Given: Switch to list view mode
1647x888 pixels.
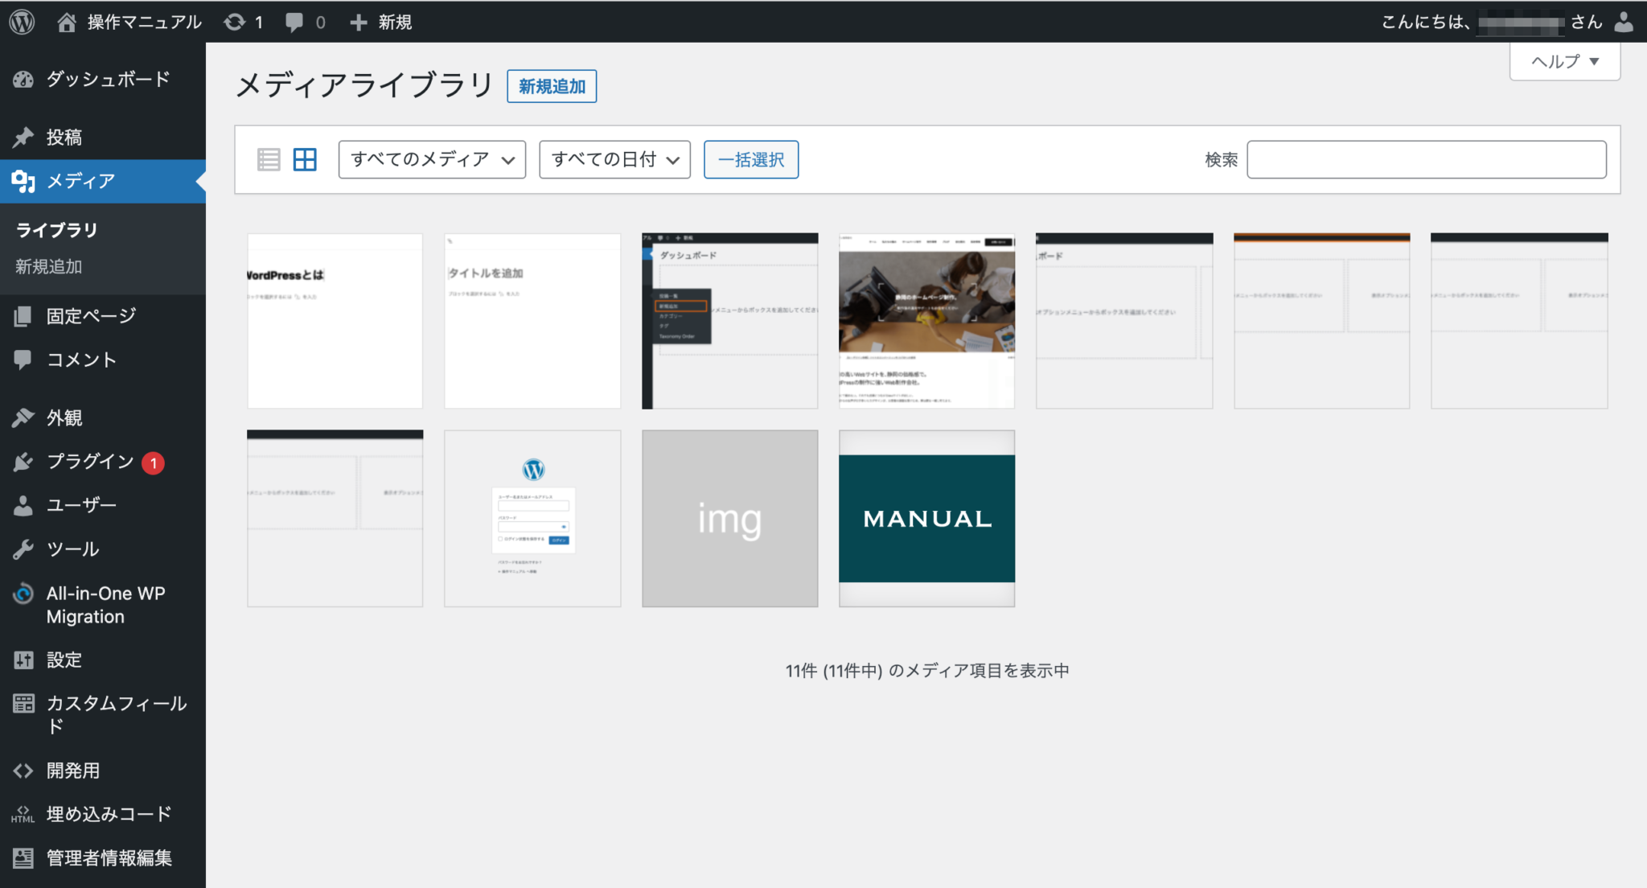Looking at the screenshot, I should (x=269, y=159).
